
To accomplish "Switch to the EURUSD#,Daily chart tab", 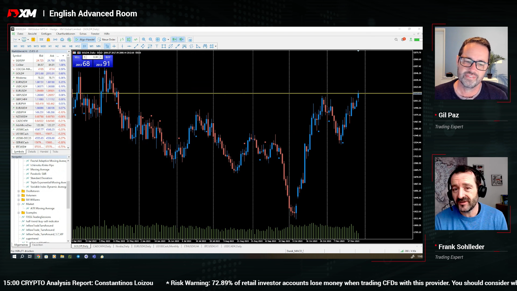I will point(142,246).
